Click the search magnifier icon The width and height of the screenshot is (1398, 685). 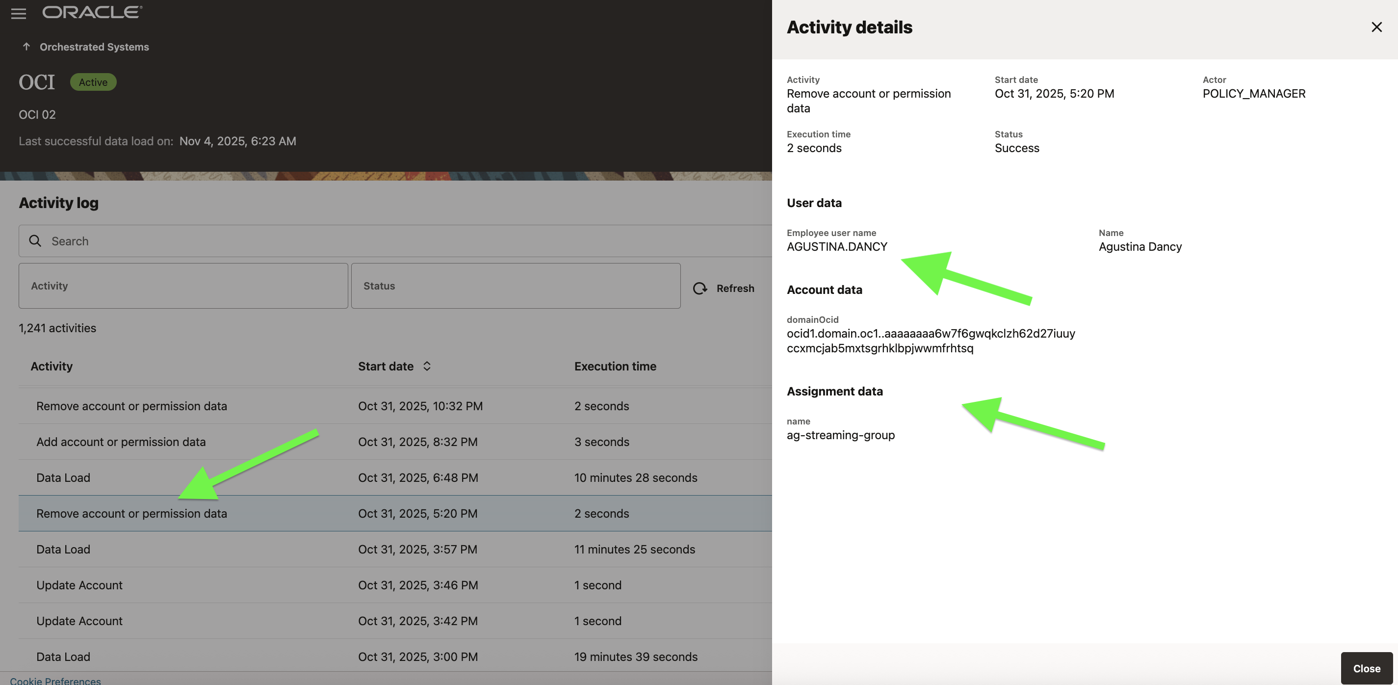[x=35, y=241]
